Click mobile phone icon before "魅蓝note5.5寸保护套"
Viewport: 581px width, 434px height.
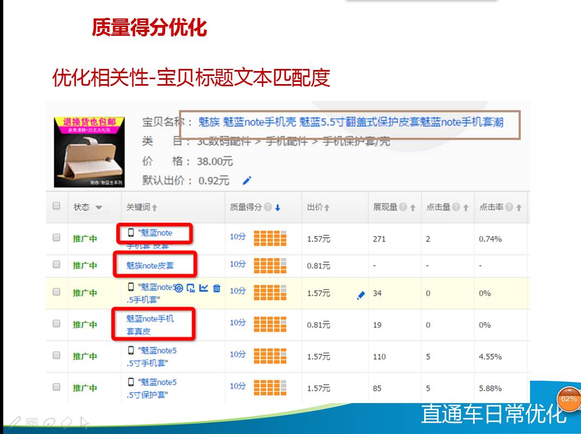pyautogui.click(x=131, y=382)
